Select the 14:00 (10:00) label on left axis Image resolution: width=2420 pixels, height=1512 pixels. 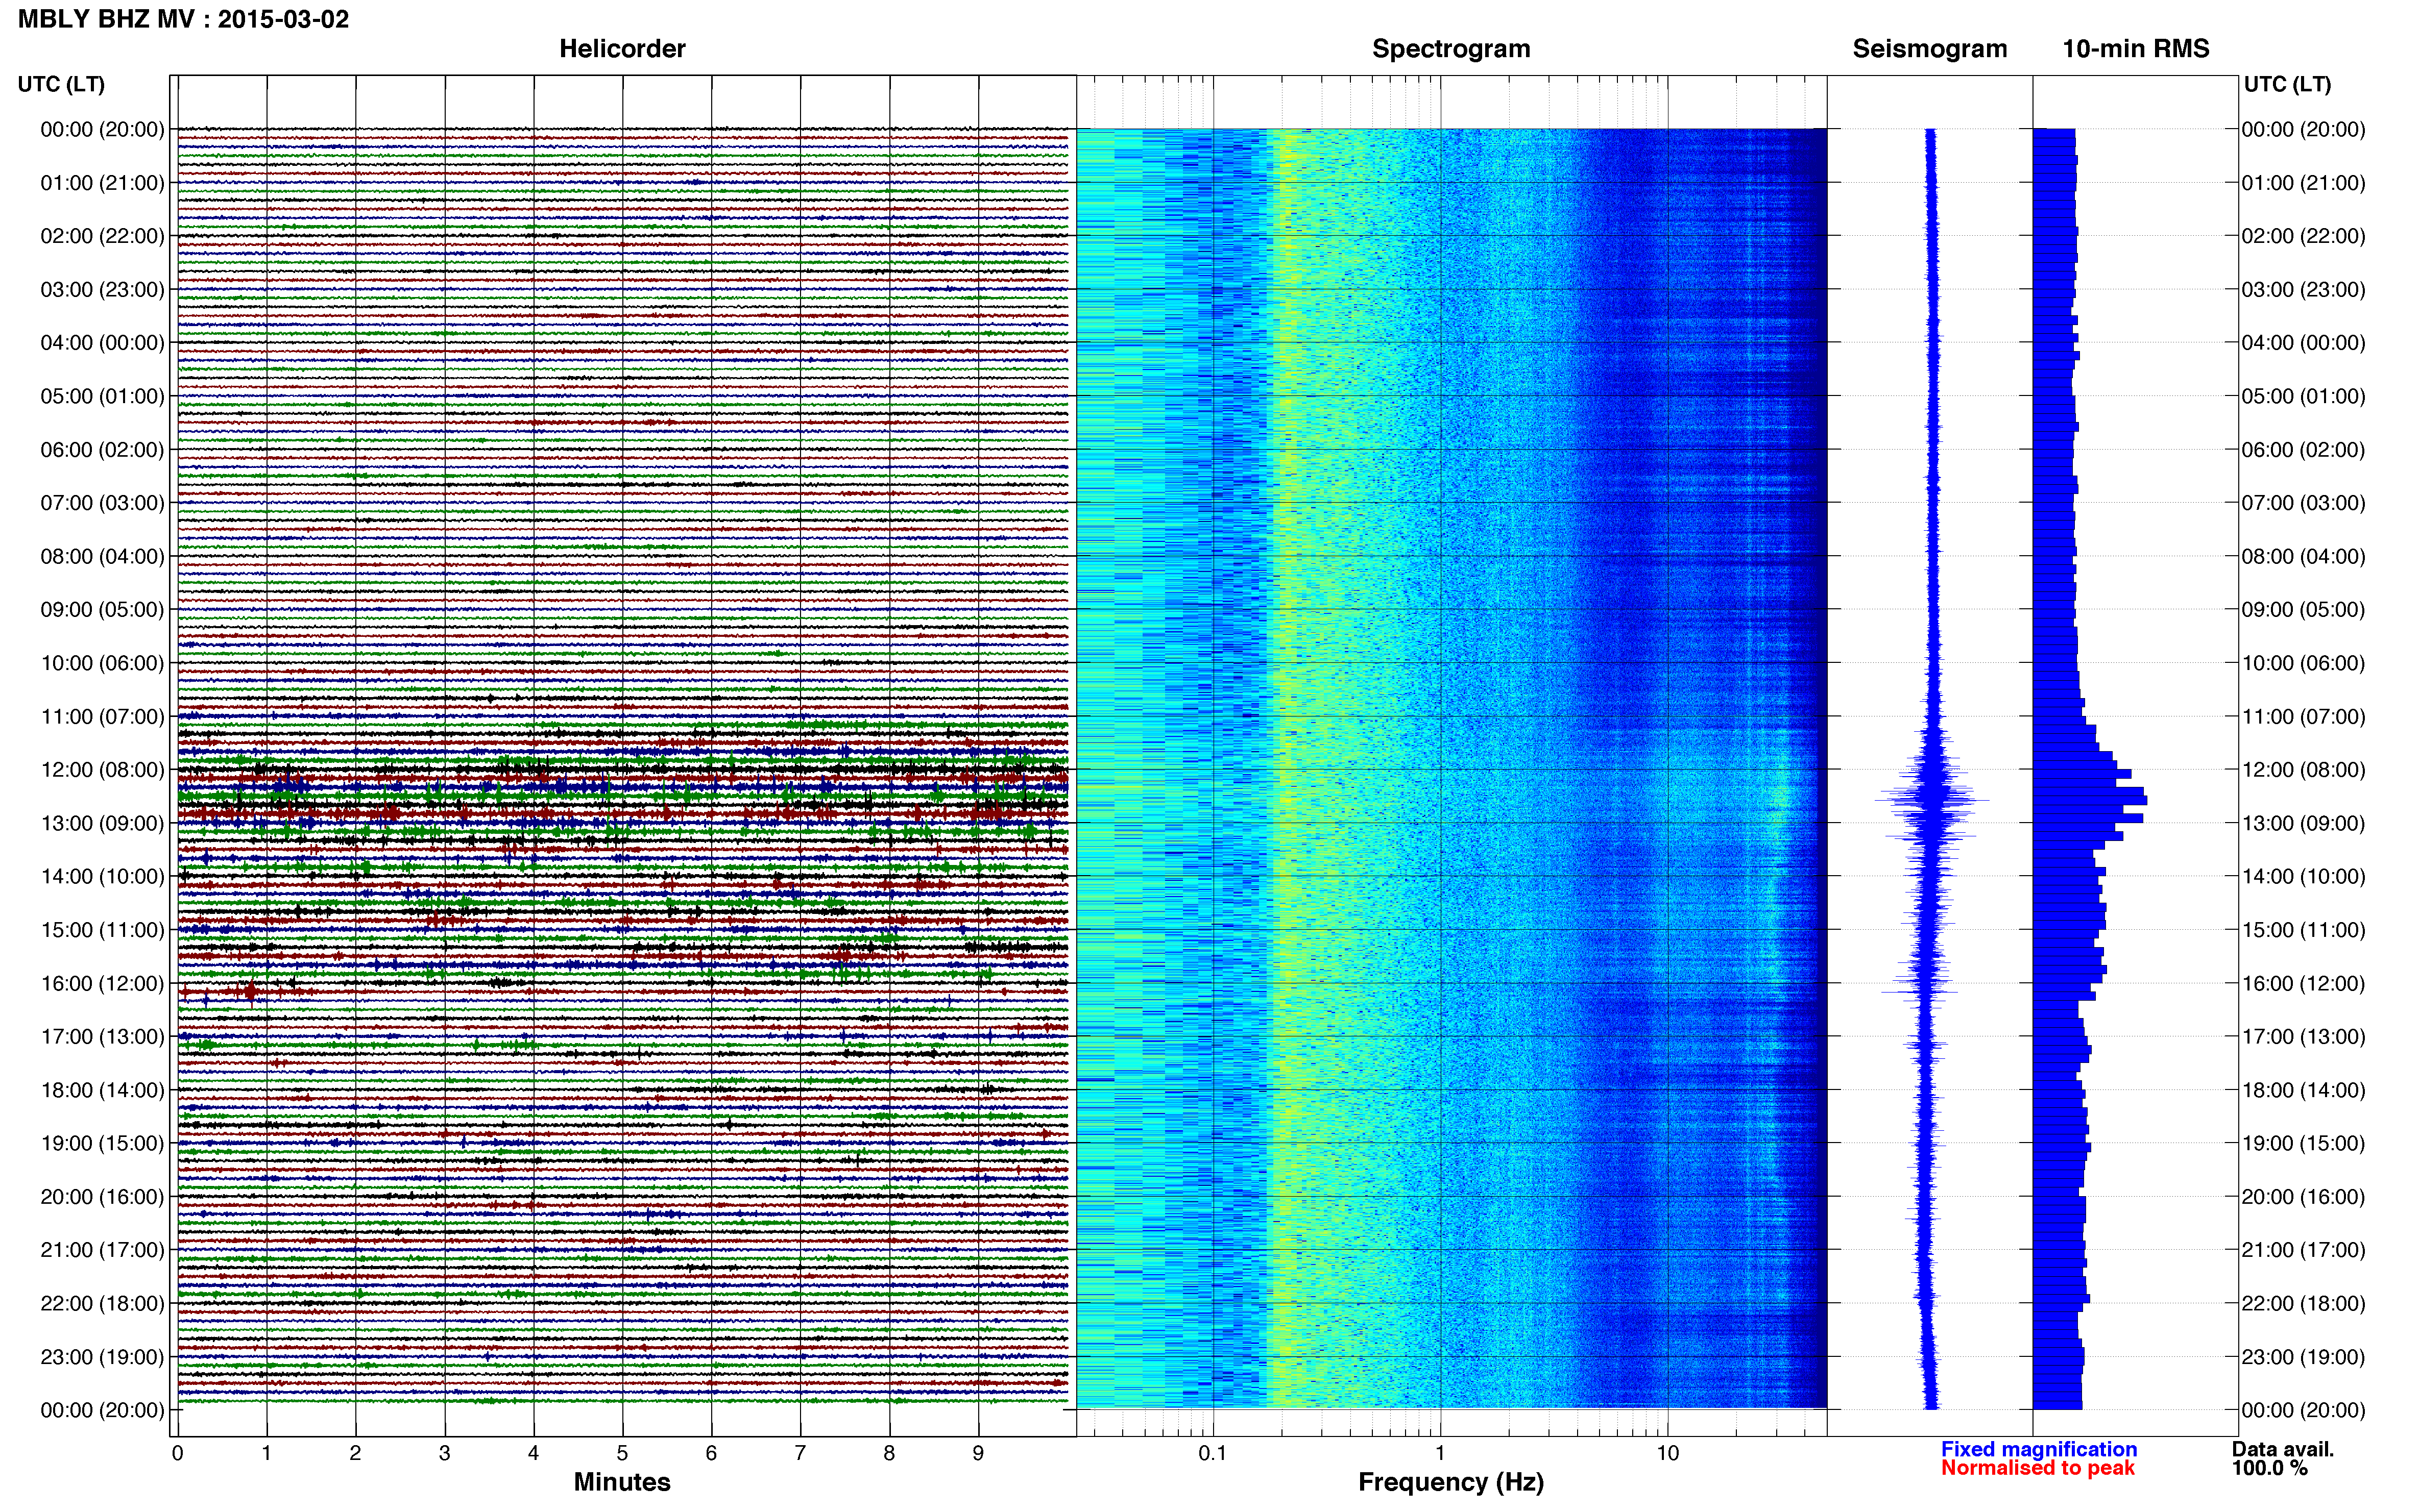pyautogui.click(x=102, y=877)
